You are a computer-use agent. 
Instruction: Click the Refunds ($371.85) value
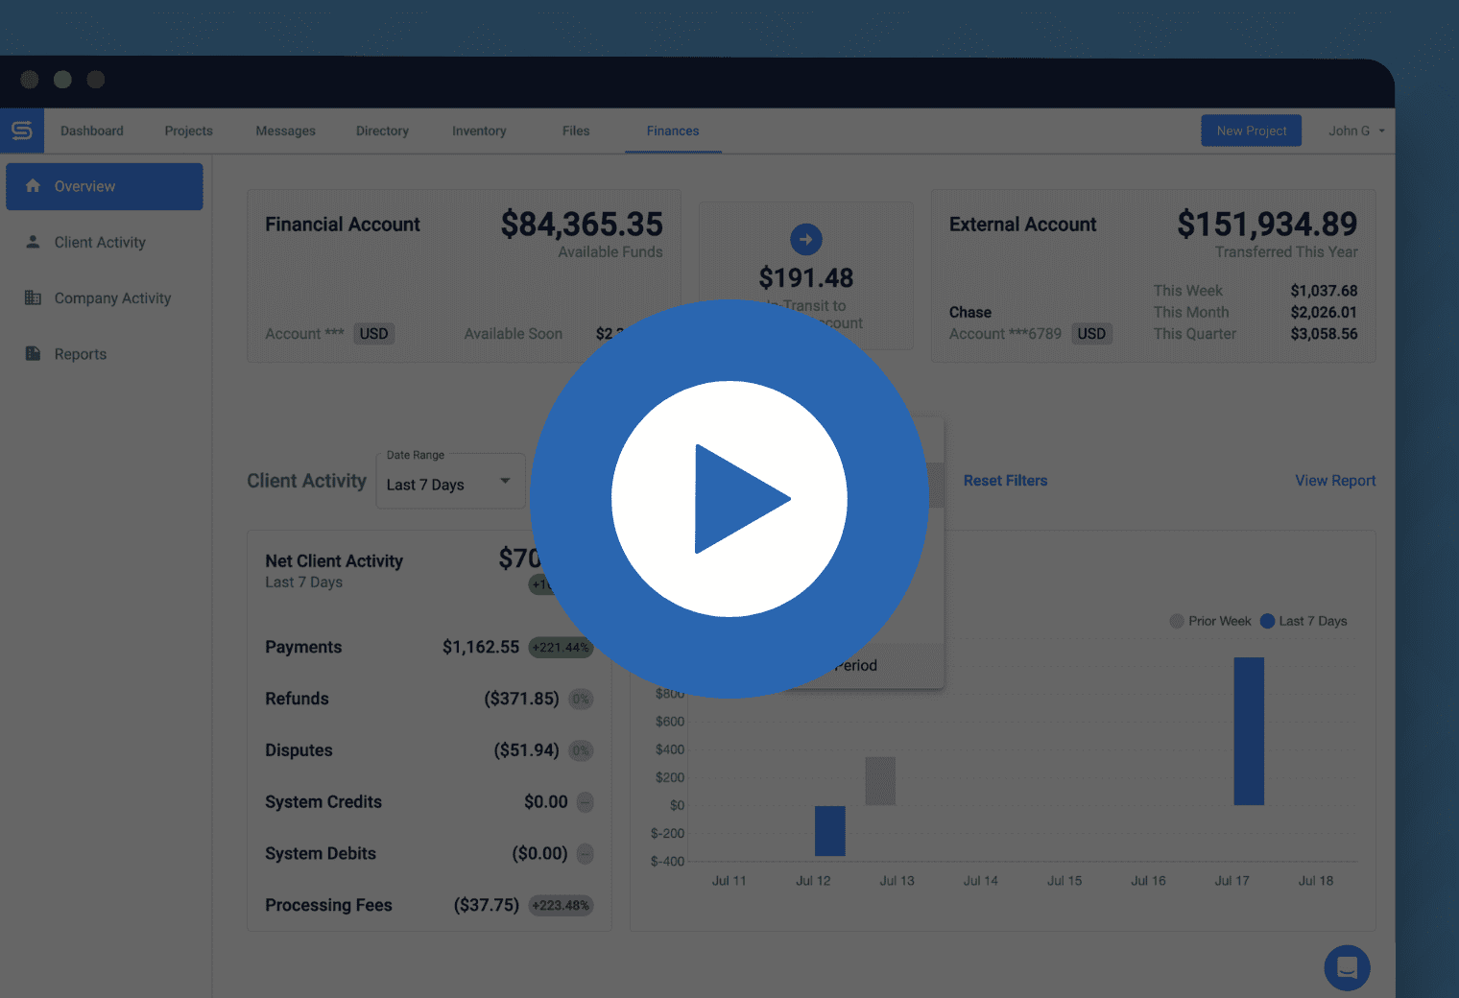521,700
